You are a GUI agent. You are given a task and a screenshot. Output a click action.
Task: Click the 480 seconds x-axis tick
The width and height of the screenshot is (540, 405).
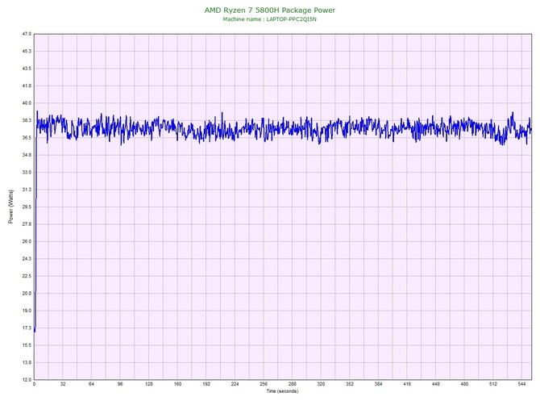coord(464,384)
